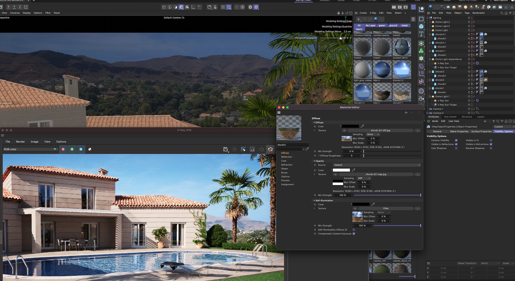Collapse the lighting null in Object Manager
515x281 pixels.
427,18
